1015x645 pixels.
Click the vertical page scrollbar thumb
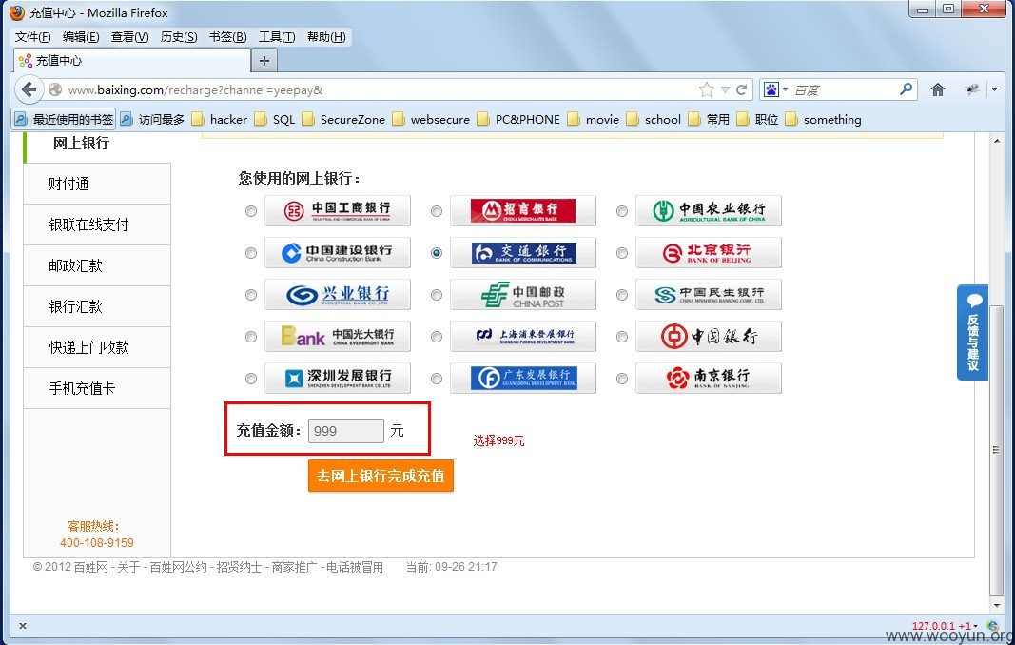[997, 450]
